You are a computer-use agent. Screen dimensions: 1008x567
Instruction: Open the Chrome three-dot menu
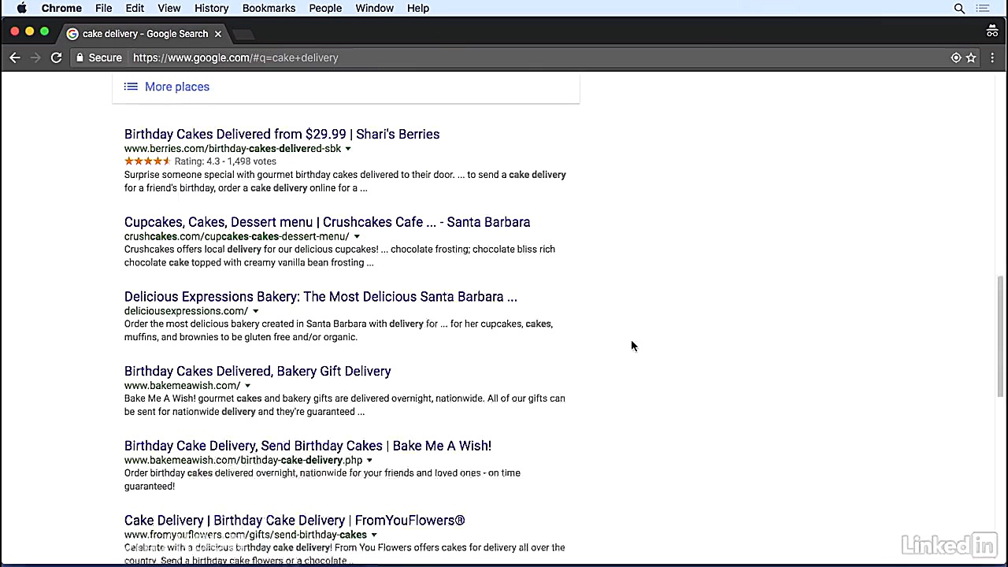pos(992,57)
